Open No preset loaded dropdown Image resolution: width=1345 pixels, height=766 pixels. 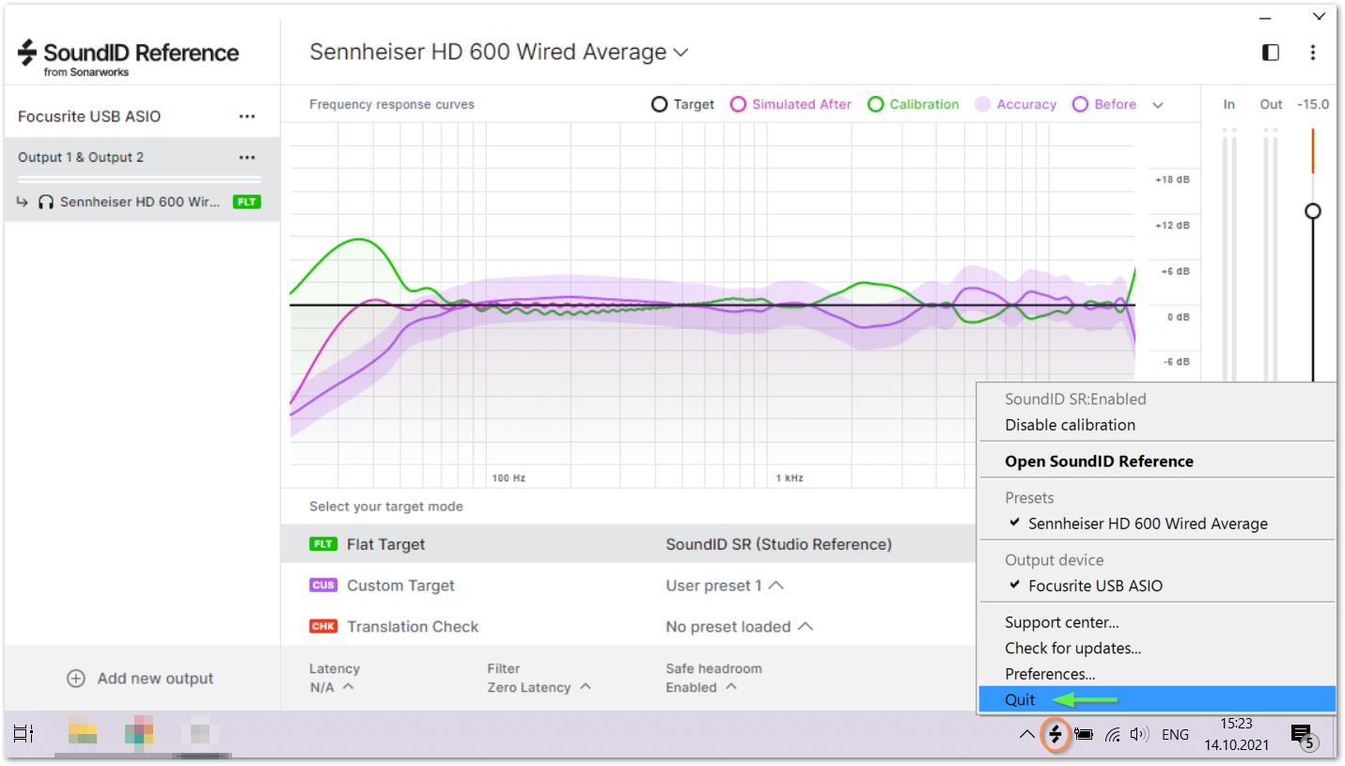[x=740, y=627]
